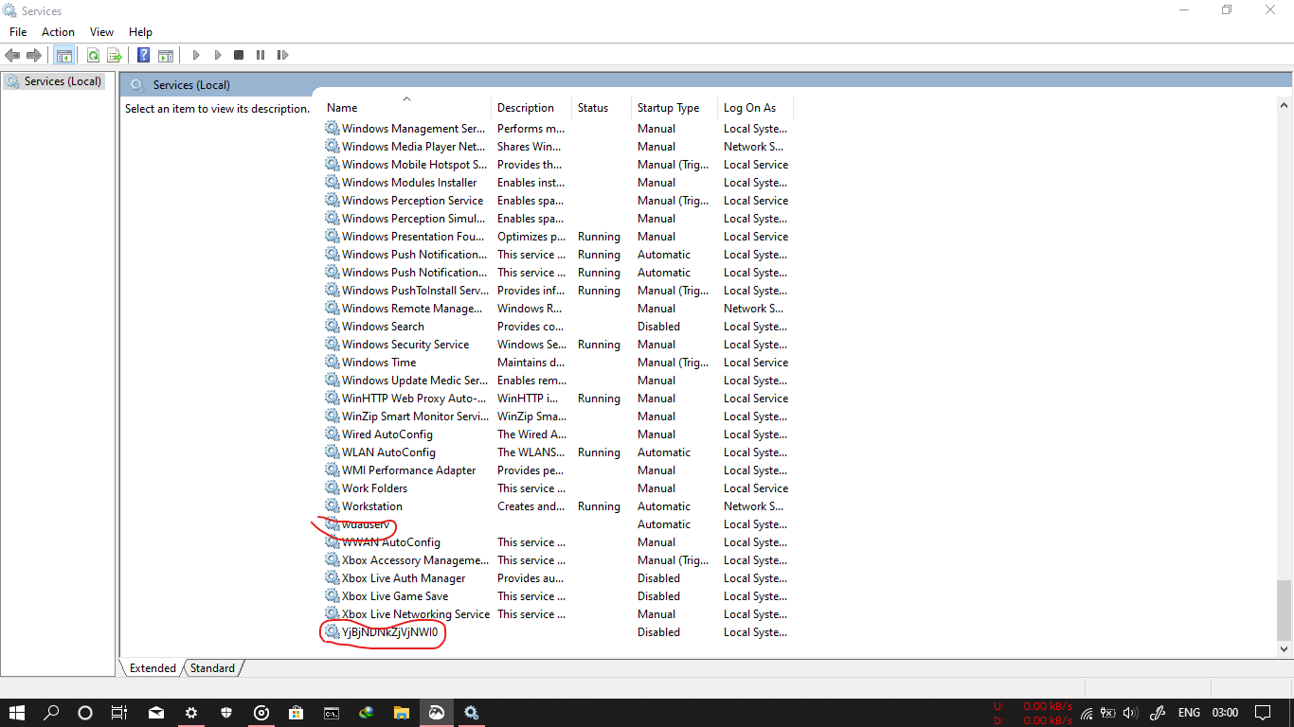This screenshot has height=727, width=1294.
Task: Select the Workstation service
Action: coord(558,506)
